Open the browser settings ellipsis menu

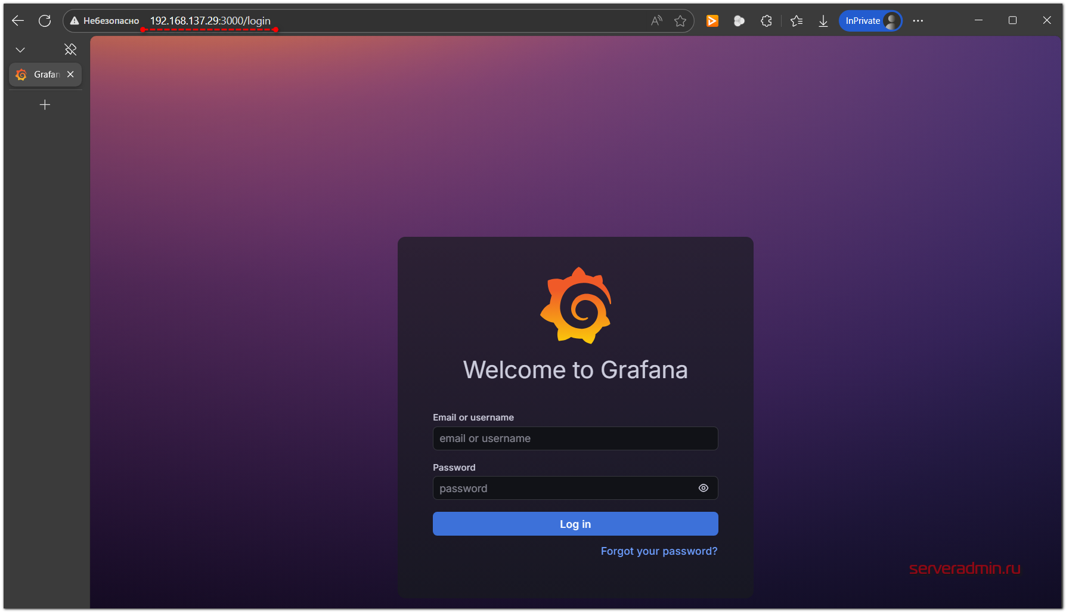tap(918, 21)
